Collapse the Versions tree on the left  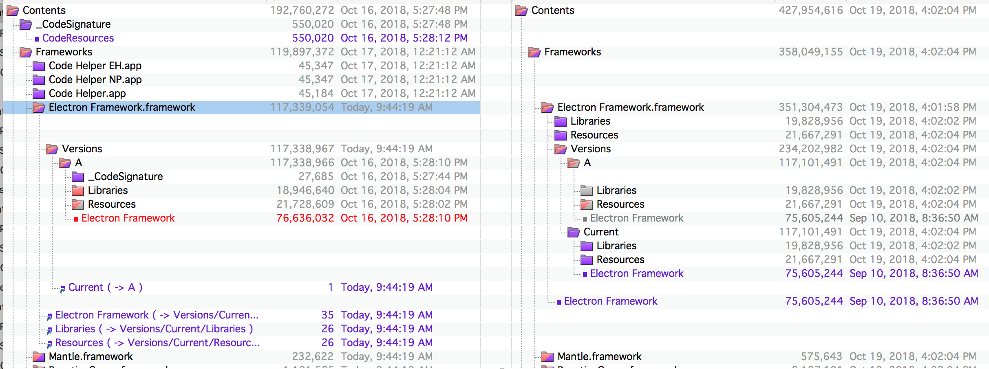coord(52,149)
